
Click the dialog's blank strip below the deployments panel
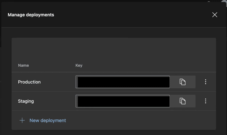click(113, 132)
